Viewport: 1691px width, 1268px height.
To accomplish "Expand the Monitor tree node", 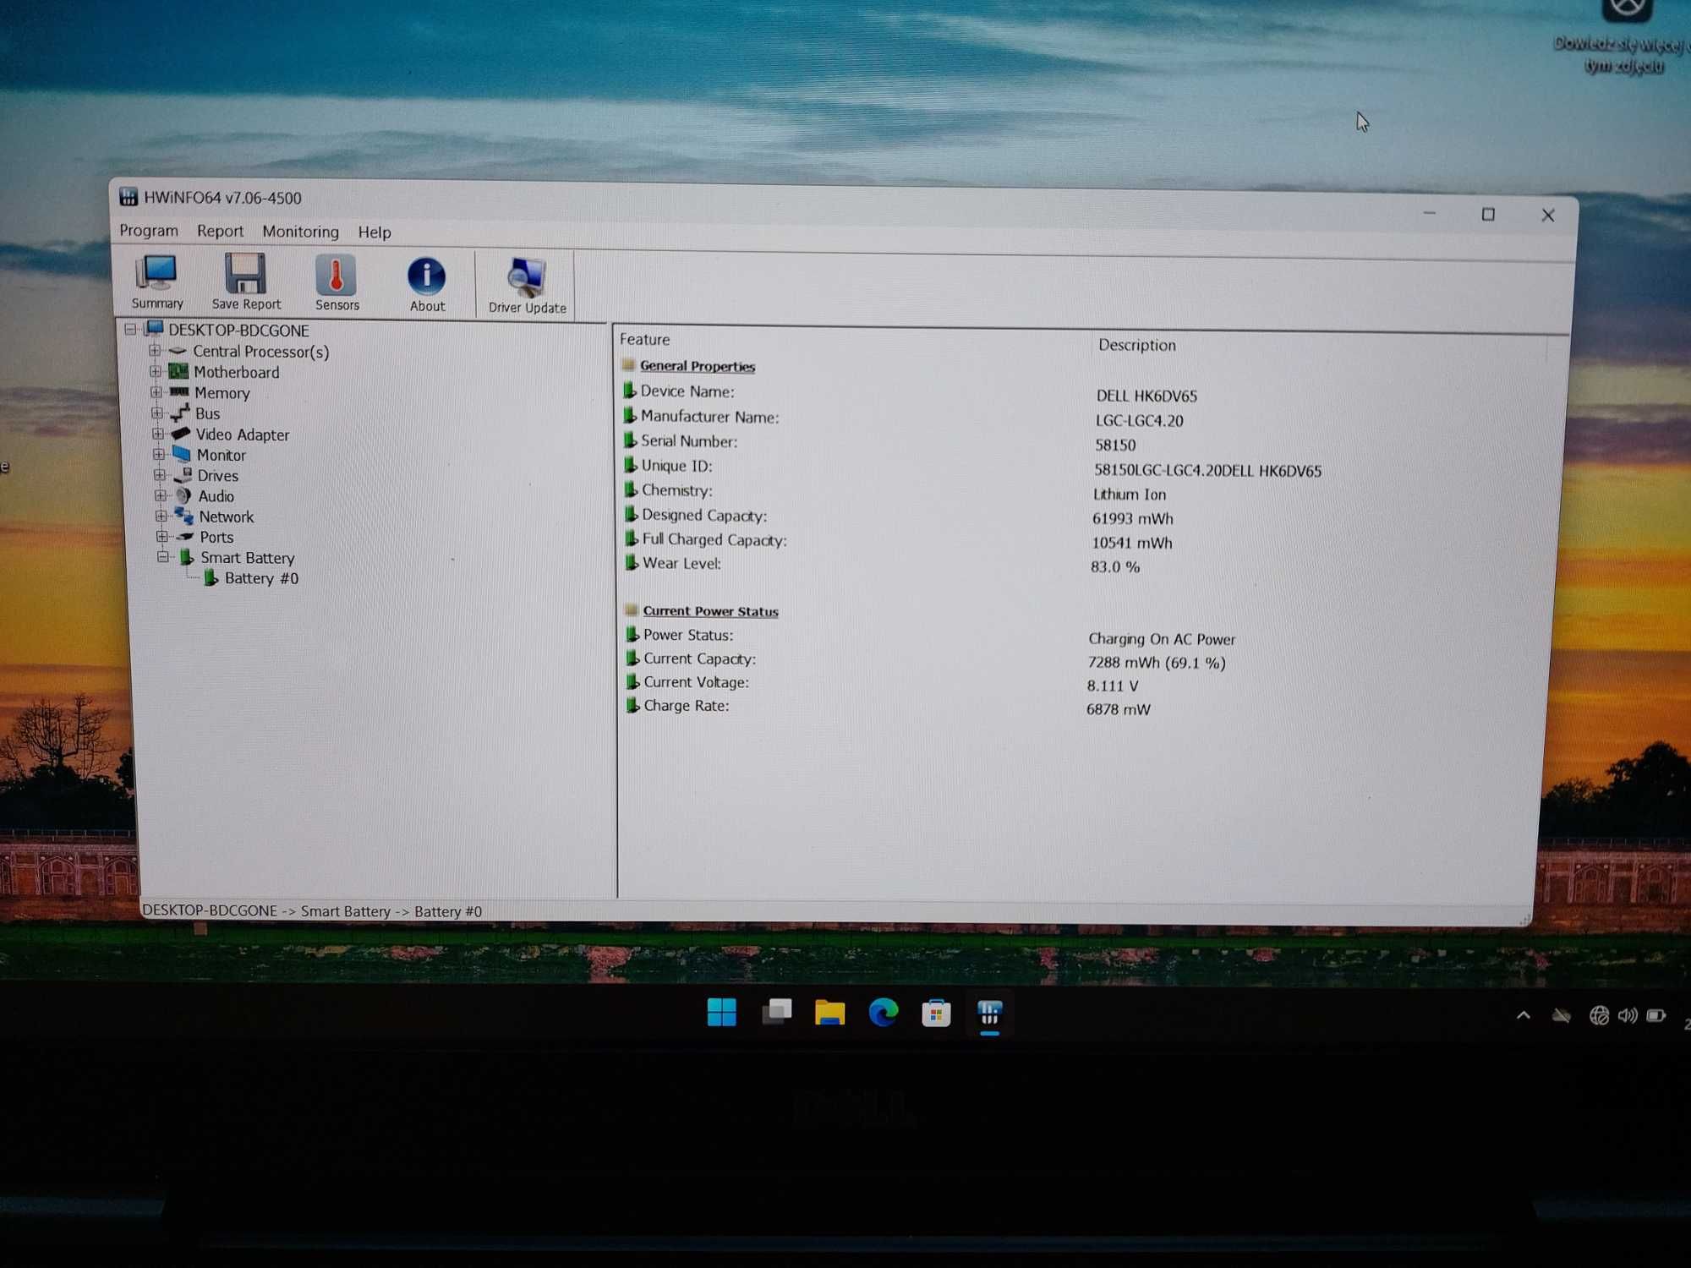I will tap(158, 454).
